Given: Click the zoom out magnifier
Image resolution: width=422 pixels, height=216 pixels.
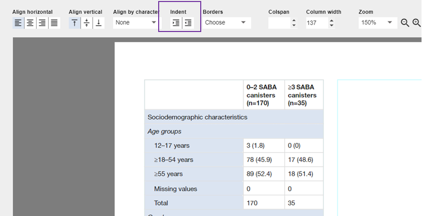Looking at the screenshot, I should pos(405,23).
